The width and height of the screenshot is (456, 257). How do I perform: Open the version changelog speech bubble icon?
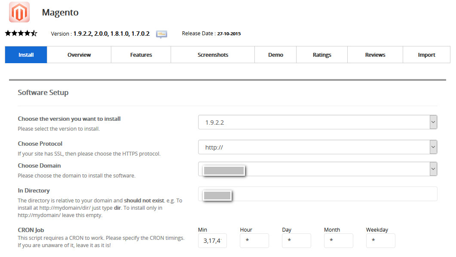tap(162, 34)
